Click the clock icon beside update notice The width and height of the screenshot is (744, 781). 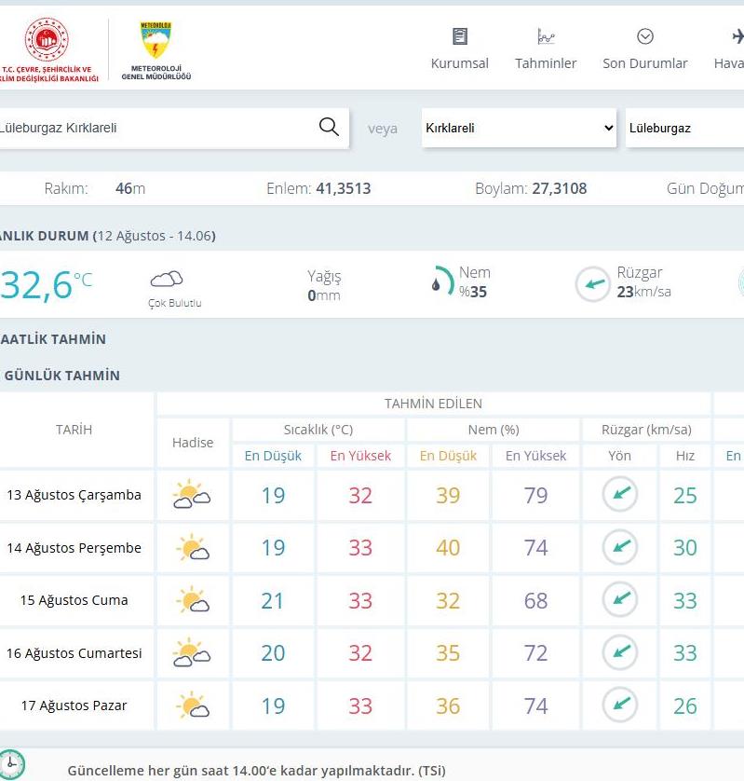tap(11, 764)
